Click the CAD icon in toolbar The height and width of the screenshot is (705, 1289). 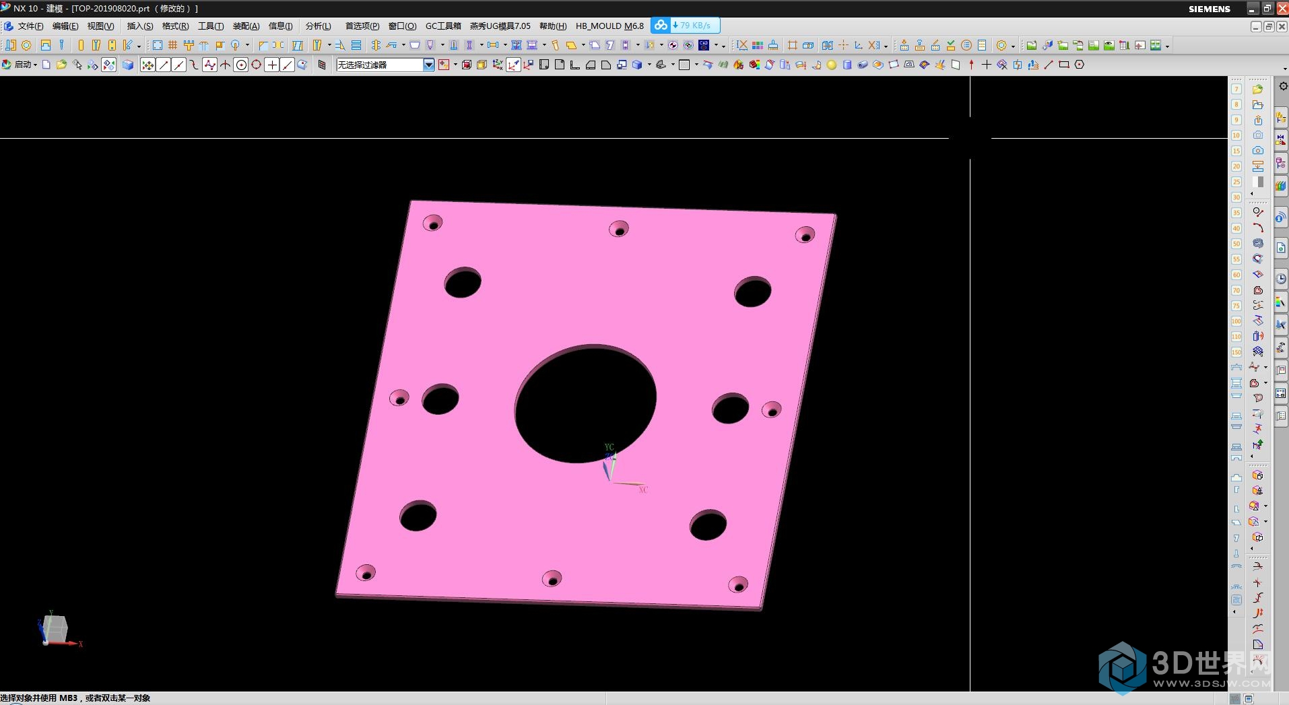(x=704, y=45)
